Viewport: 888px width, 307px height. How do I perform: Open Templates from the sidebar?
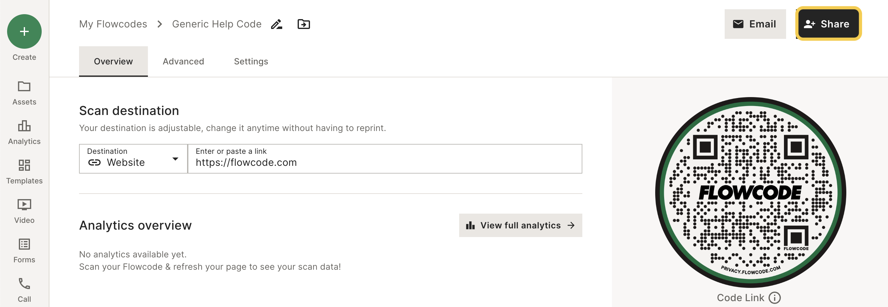(24, 172)
